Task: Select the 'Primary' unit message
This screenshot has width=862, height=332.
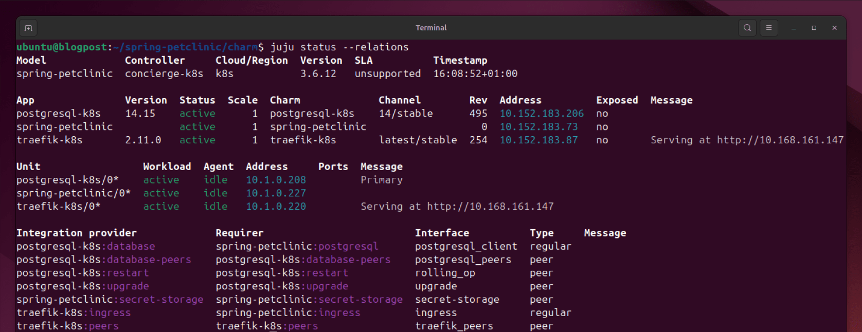Action: [382, 180]
